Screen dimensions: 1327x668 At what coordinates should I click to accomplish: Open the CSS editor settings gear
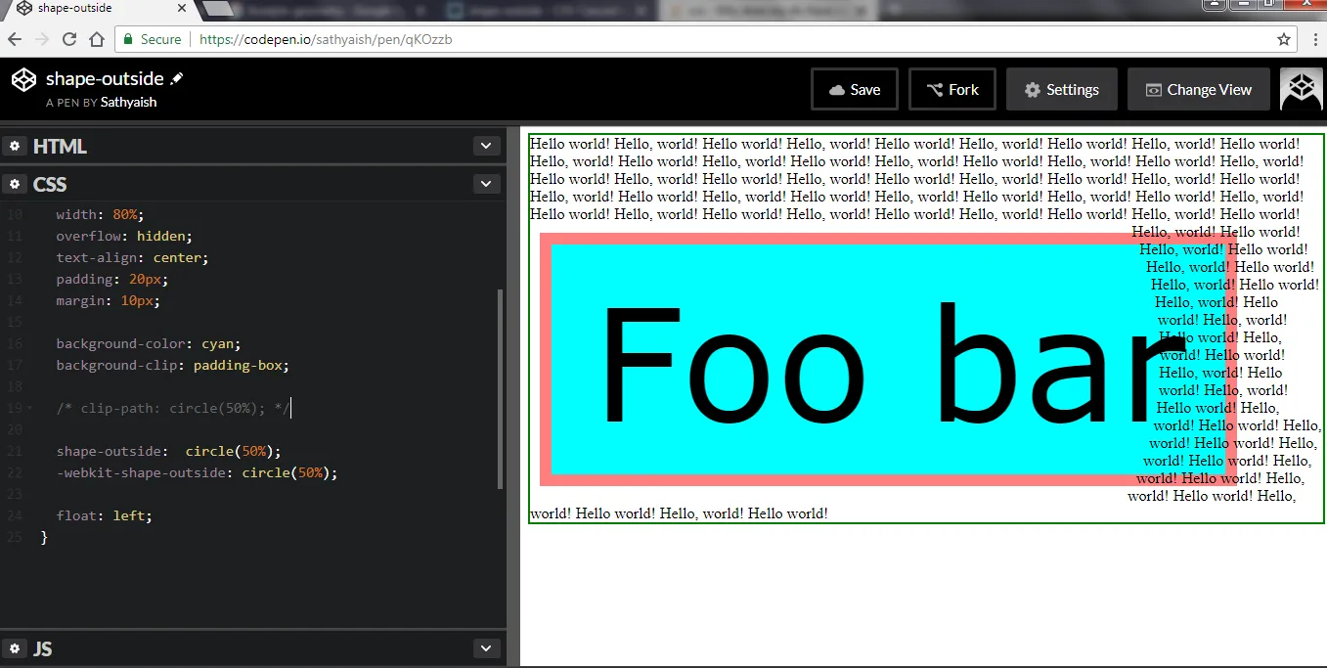tap(15, 184)
